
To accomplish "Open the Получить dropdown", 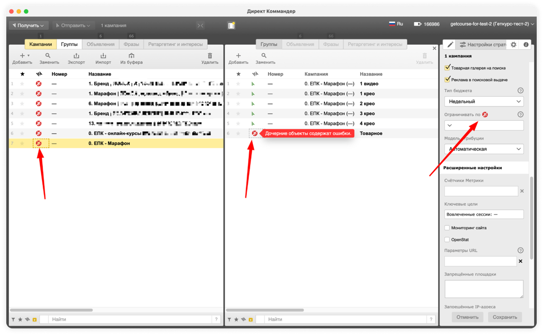I will 29,25.
